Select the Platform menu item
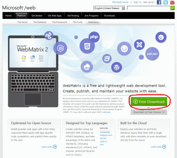The width and height of the screenshot is (177, 158). pyautogui.click(x=22, y=16)
